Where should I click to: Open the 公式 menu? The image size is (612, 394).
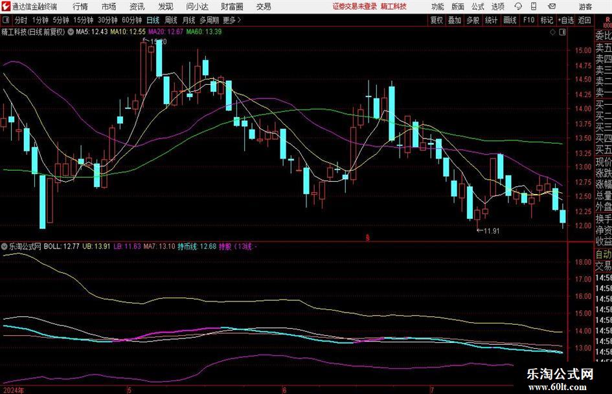click(x=477, y=6)
